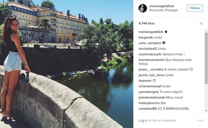Click the Log in link

[143, 120]
